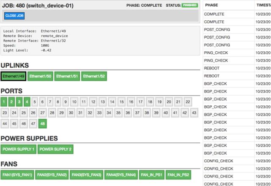The height and width of the screenshot is (186, 271).
Task: Click port 10
Action: (x=75, y=102)
